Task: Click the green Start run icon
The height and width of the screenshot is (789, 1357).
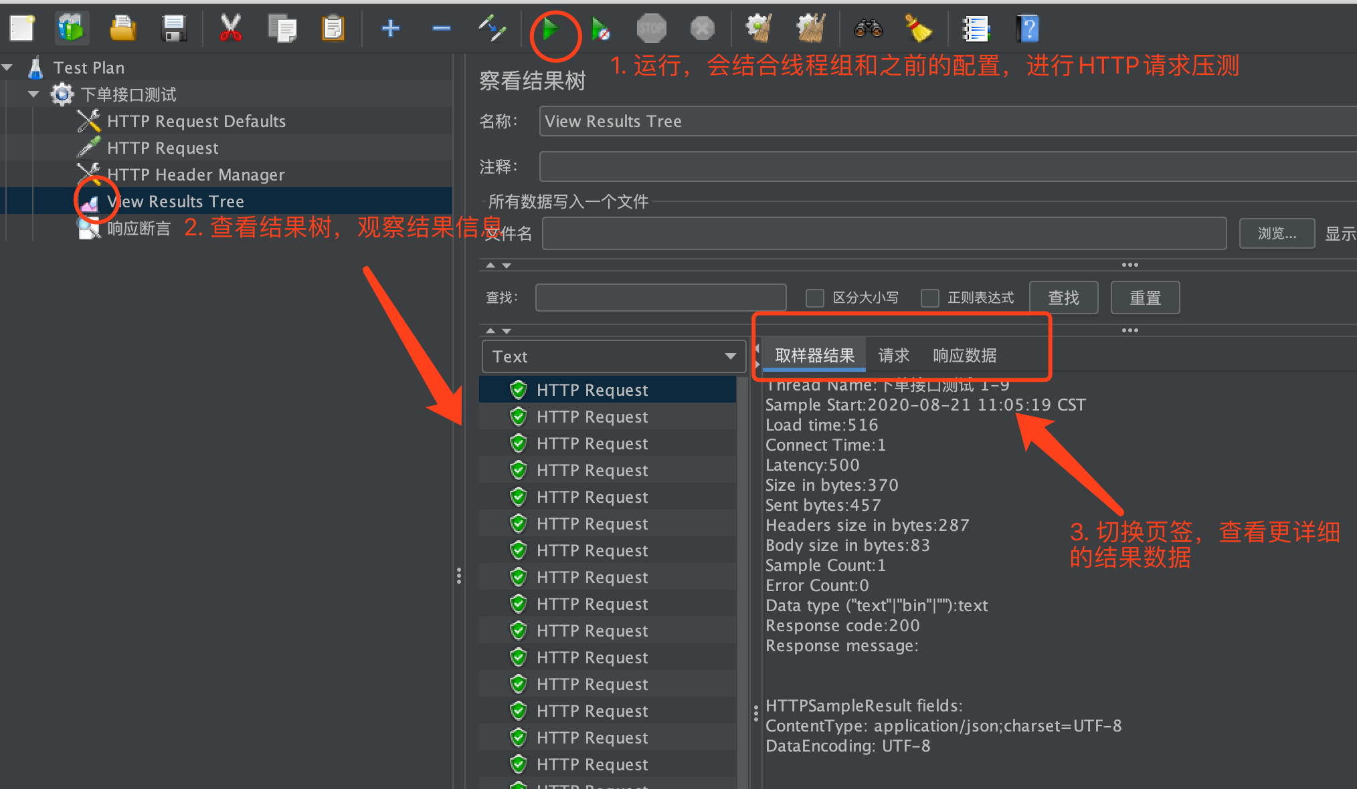Action: click(x=550, y=29)
